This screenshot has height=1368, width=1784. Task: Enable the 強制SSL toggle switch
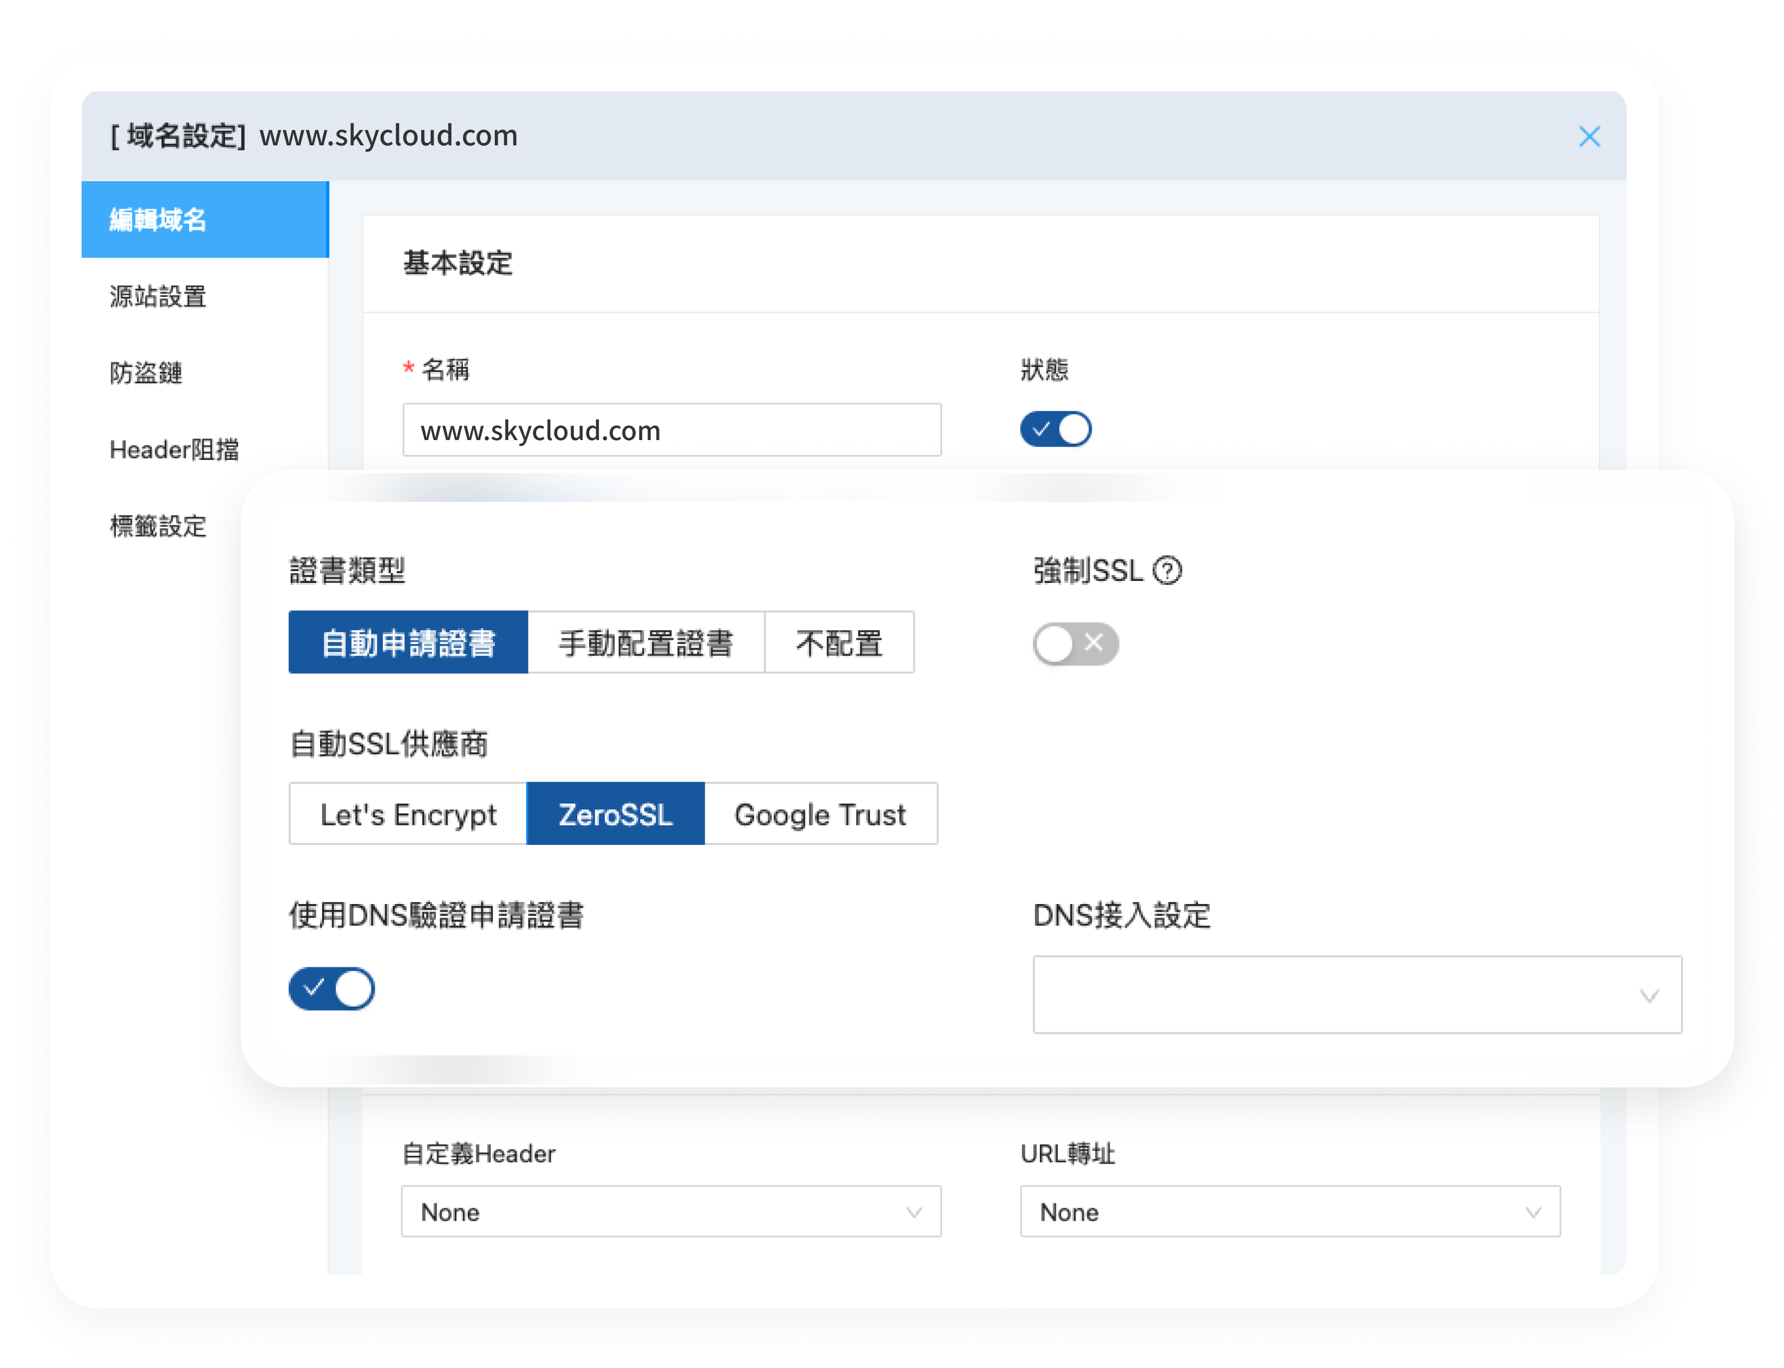pyautogui.click(x=1075, y=644)
